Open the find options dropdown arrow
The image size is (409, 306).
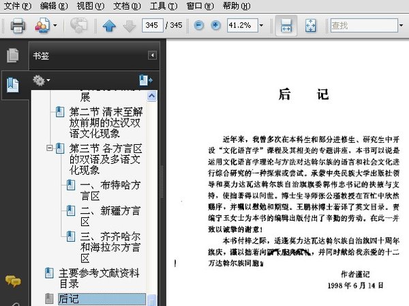point(402,25)
